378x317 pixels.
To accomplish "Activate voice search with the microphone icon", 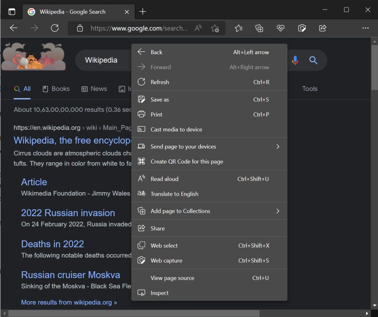I will [x=295, y=60].
